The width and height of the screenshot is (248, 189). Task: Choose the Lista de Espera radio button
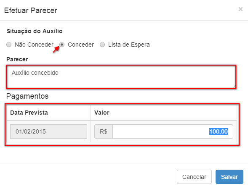102,45
